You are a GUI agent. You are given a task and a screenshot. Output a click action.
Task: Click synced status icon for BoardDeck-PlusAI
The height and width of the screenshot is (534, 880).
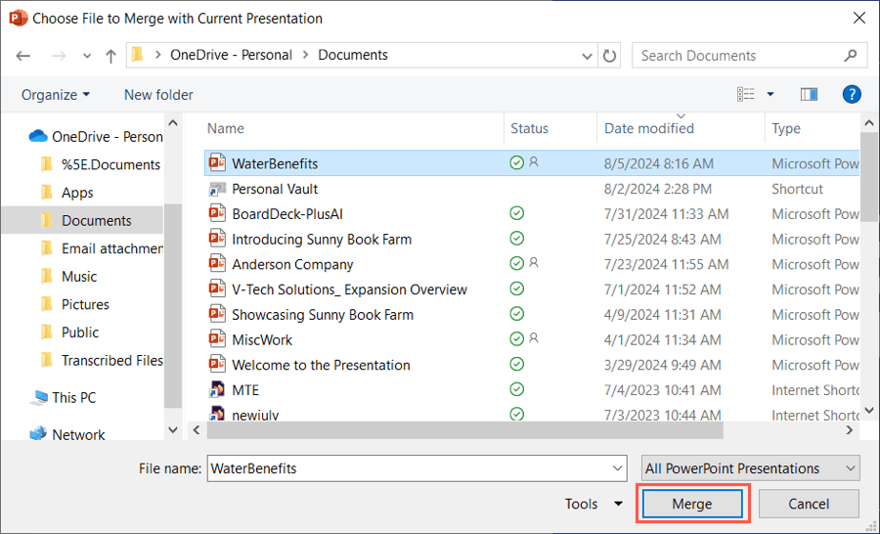point(517,213)
